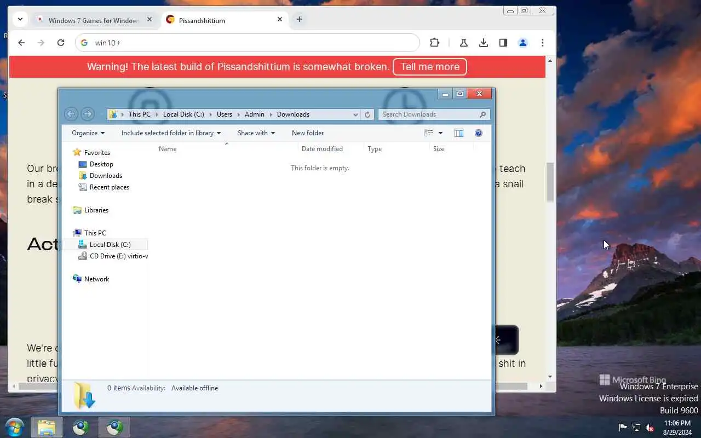The image size is (701, 438).
Task: Open tab search dropdown arrow
Action: pyautogui.click(x=20, y=19)
